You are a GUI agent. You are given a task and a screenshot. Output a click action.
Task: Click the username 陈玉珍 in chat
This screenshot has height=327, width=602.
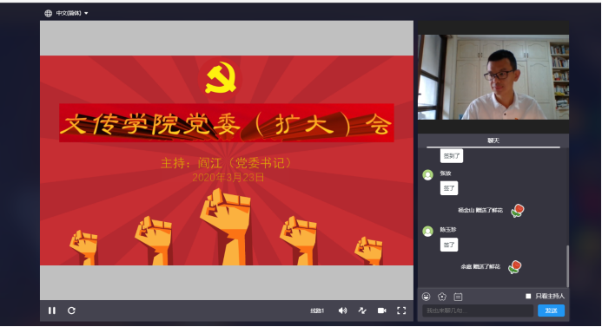[x=448, y=230]
